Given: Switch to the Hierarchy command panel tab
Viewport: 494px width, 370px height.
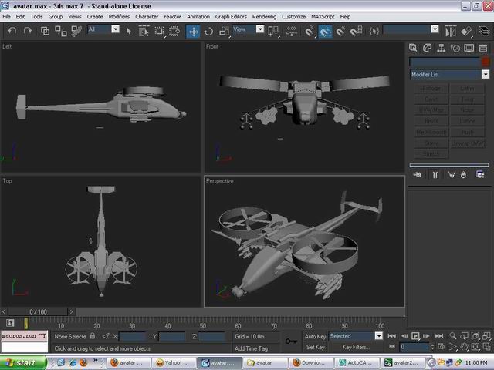Looking at the screenshot, I should [441, 48].
